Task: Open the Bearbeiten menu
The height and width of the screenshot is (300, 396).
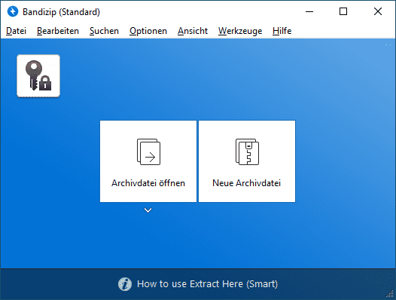Action: [58, 31]
